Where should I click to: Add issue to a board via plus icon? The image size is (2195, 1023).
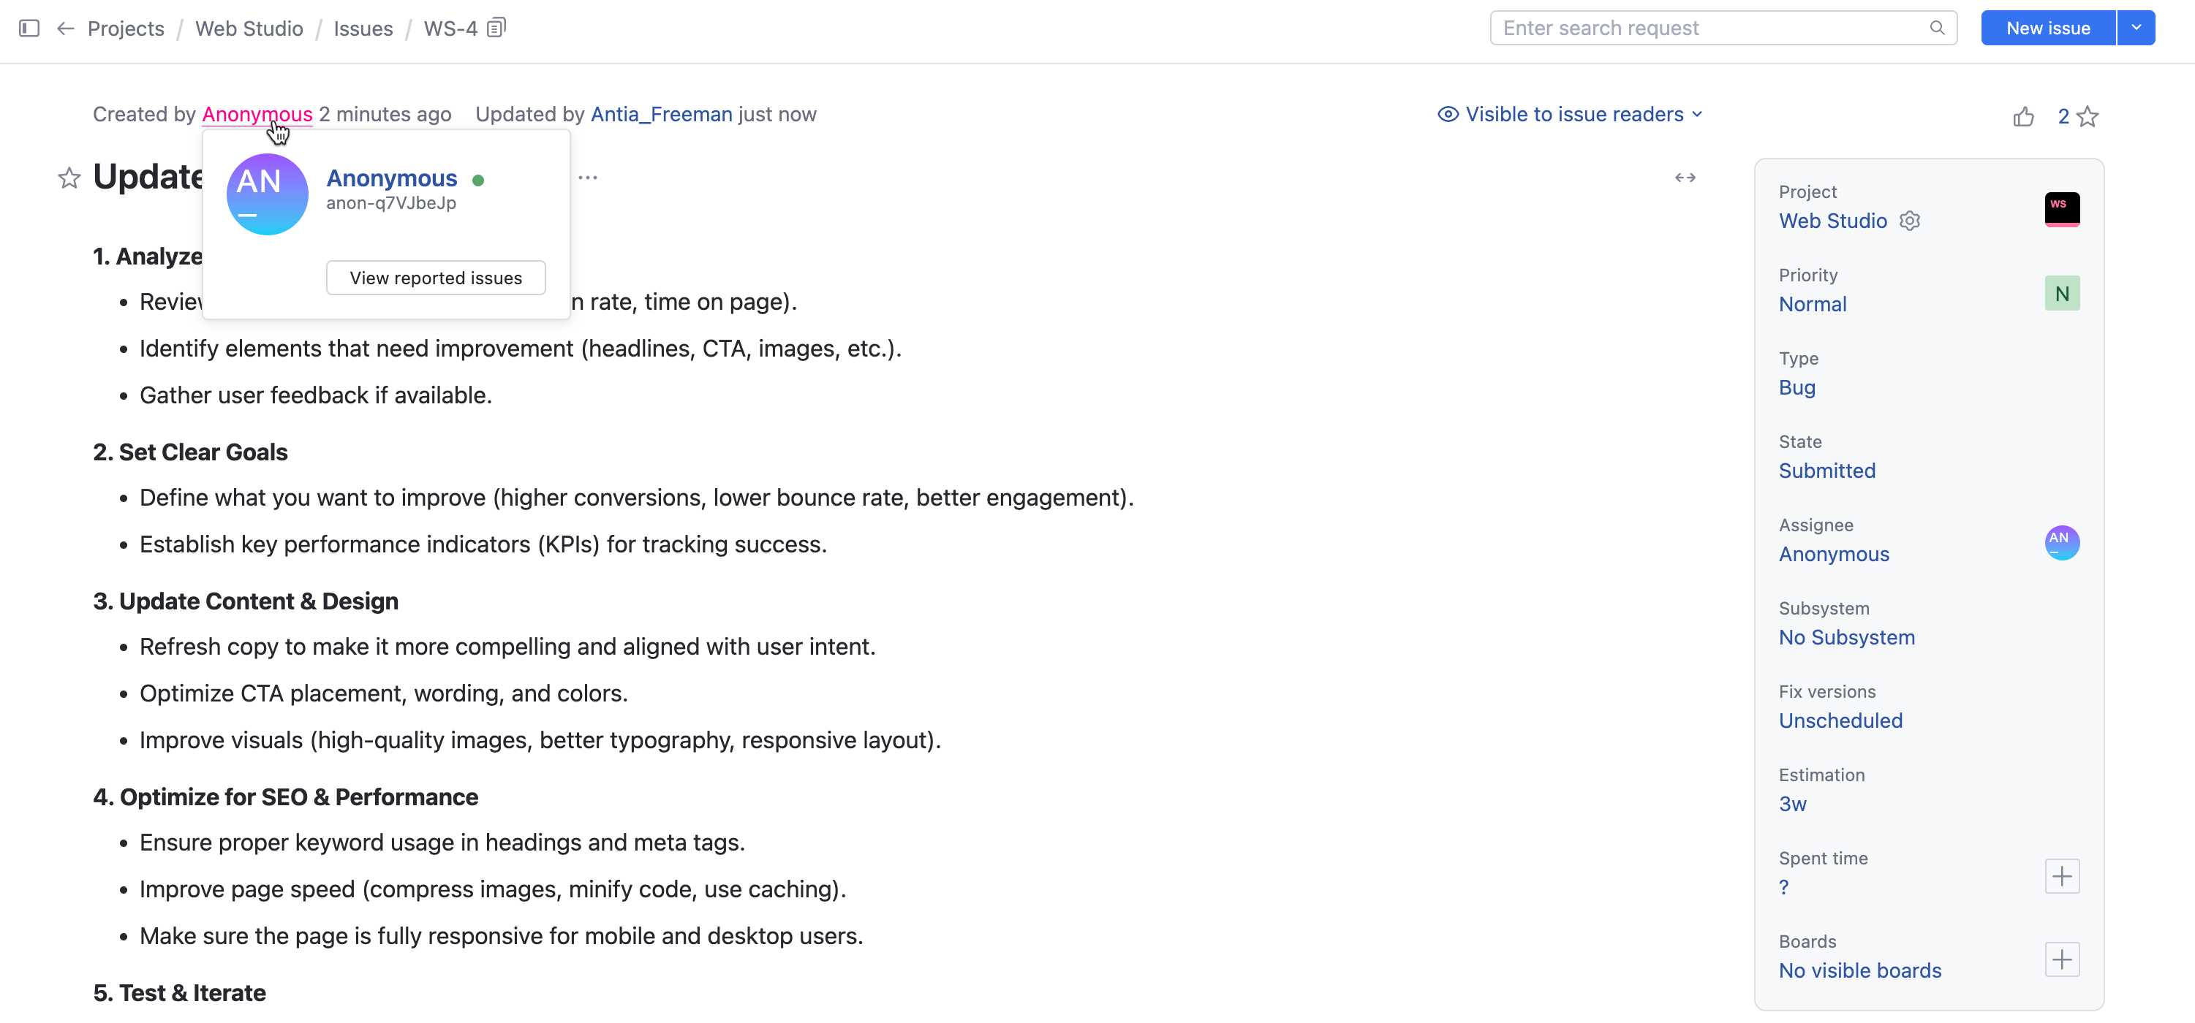(x=2062, y=959)
